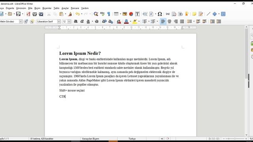Insert a bookmark with the ribbon icon
Viewport: 253px width, 142px height.
187,14
